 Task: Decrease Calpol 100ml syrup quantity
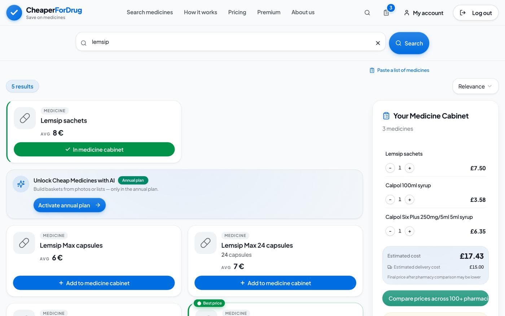coord(390,199)
